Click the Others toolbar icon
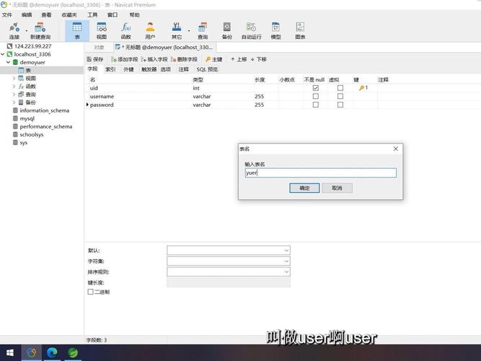The width and height of the screenshot is (481, 361). coord(177,31)
